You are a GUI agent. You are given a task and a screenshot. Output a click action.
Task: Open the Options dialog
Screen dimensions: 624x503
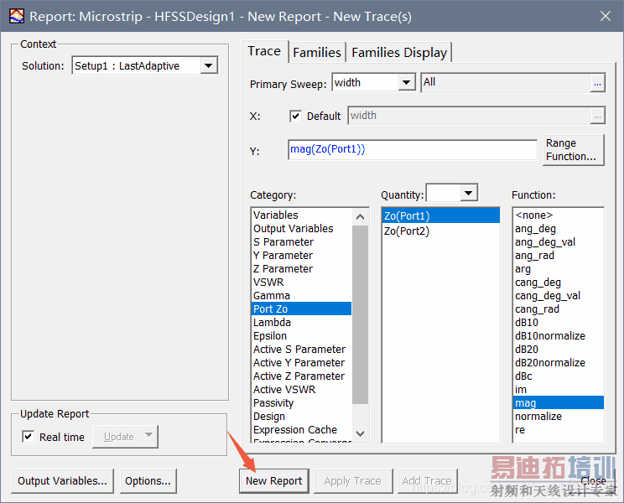[148, 481]
